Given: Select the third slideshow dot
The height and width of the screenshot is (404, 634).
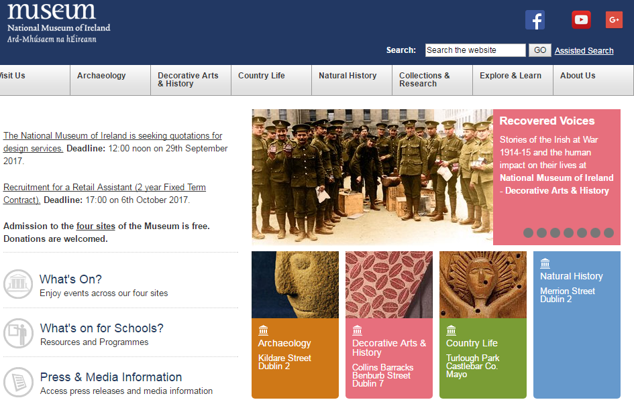Looking at the screenshot, I should [x=555, y=232].
